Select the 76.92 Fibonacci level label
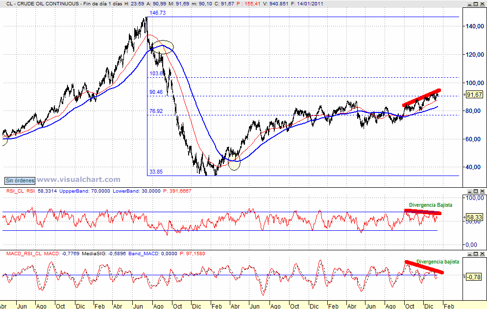Viewport: 487px width, 309px height. tap(156, 111)
